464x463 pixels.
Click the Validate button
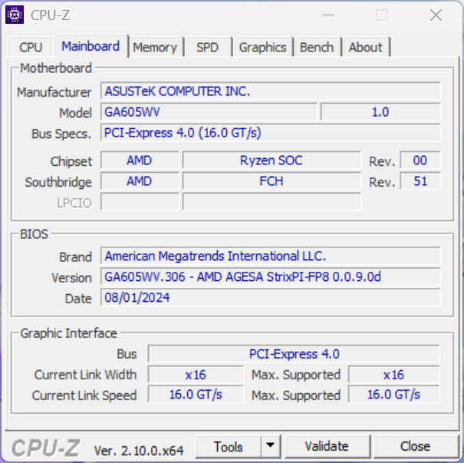coord(327,447)
